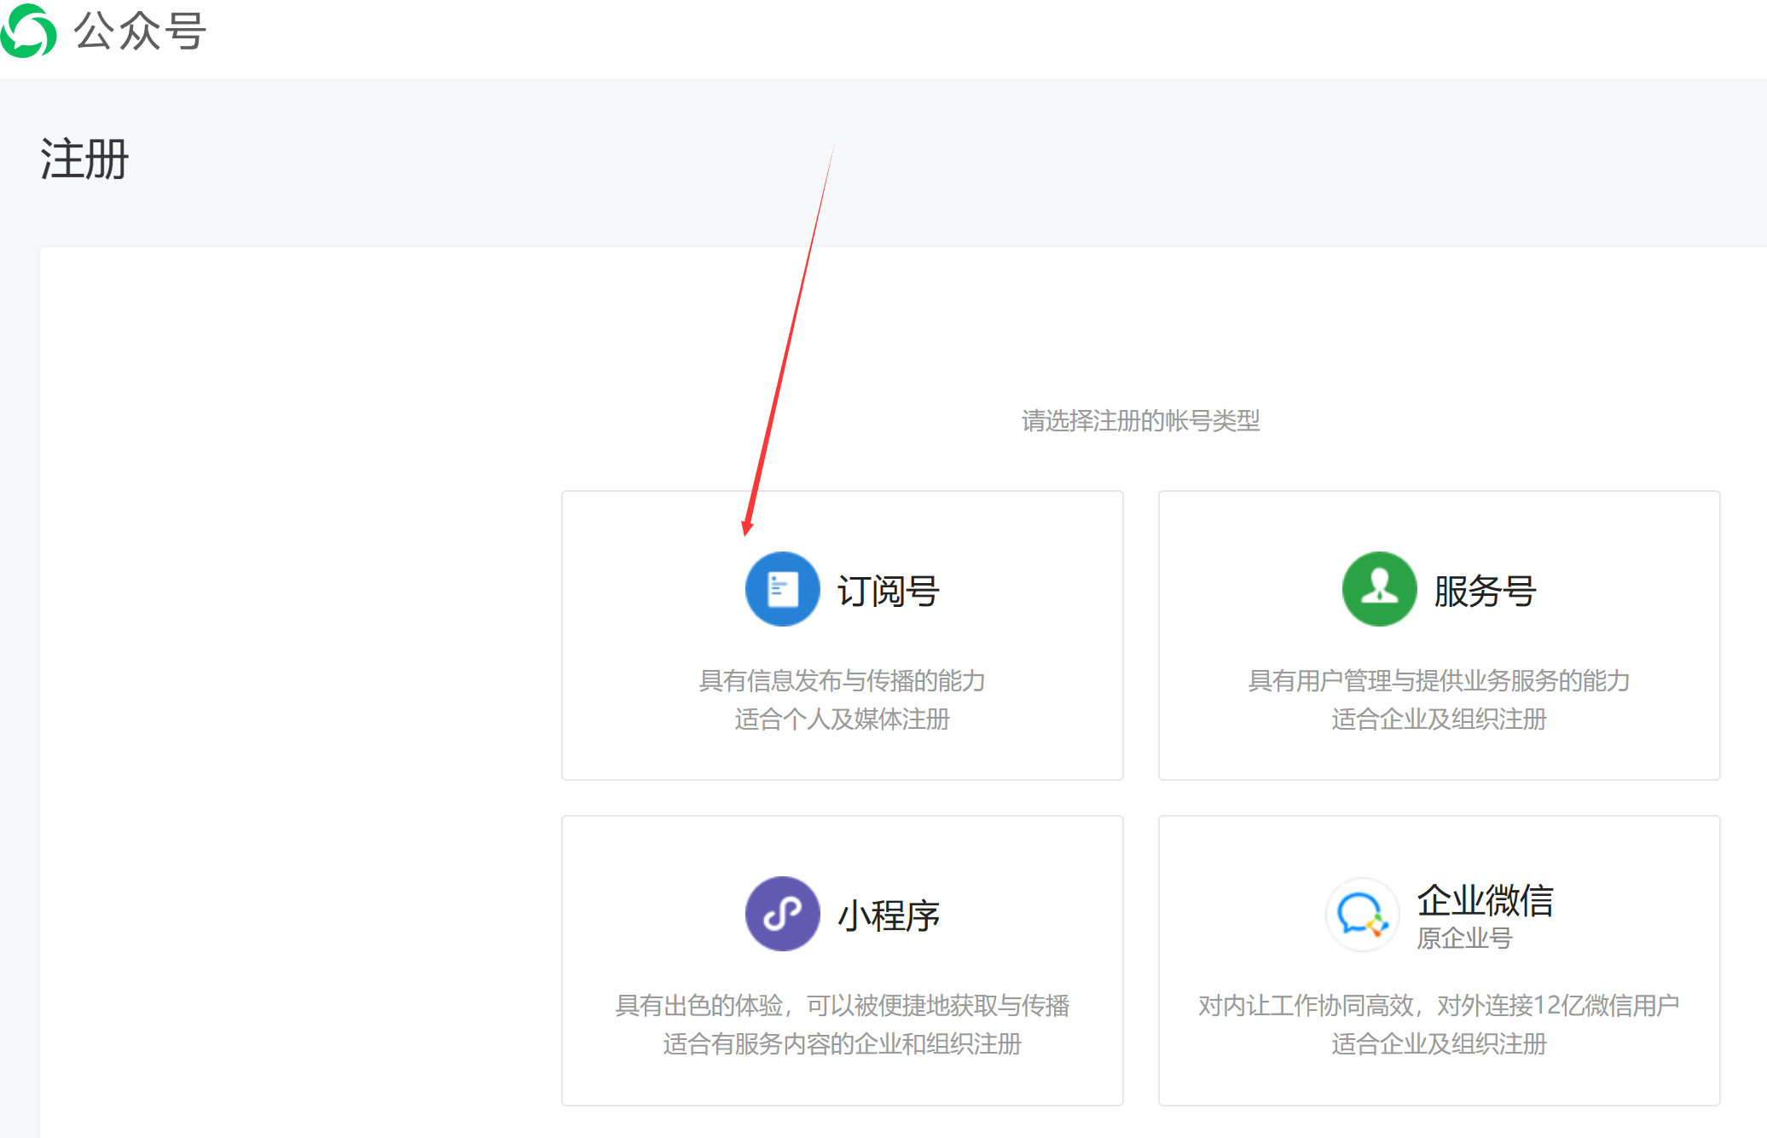
Task: Click the 注册 page heading
Action: coord(84,159)
